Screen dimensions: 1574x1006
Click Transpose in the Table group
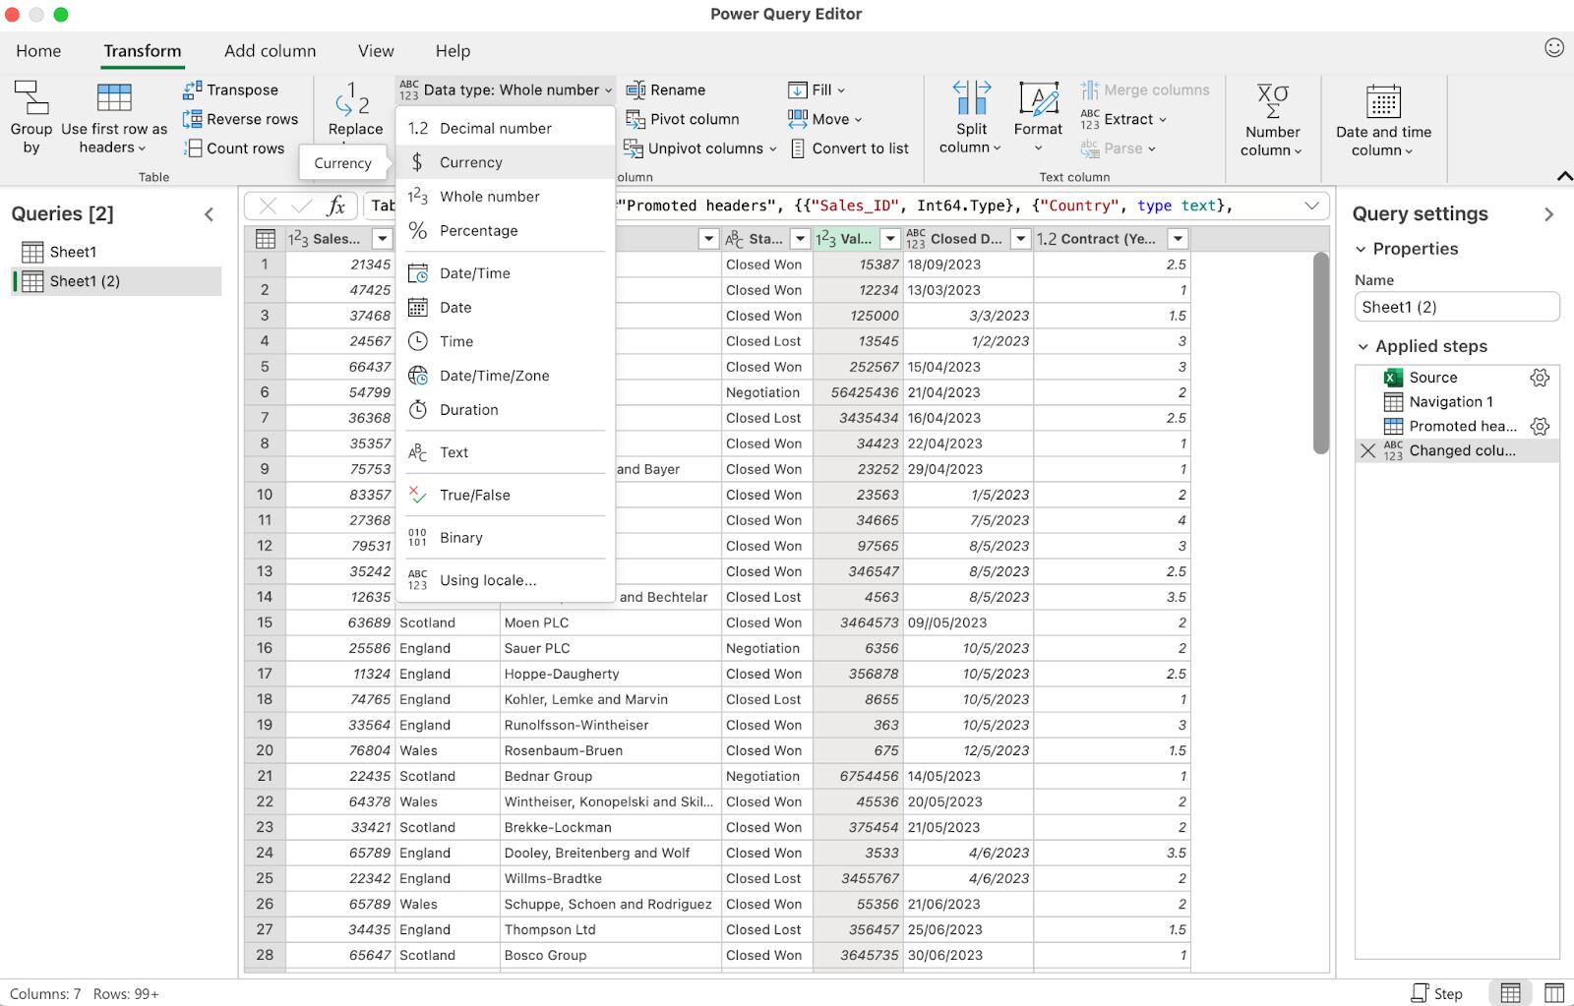click(x=230, y=89)
